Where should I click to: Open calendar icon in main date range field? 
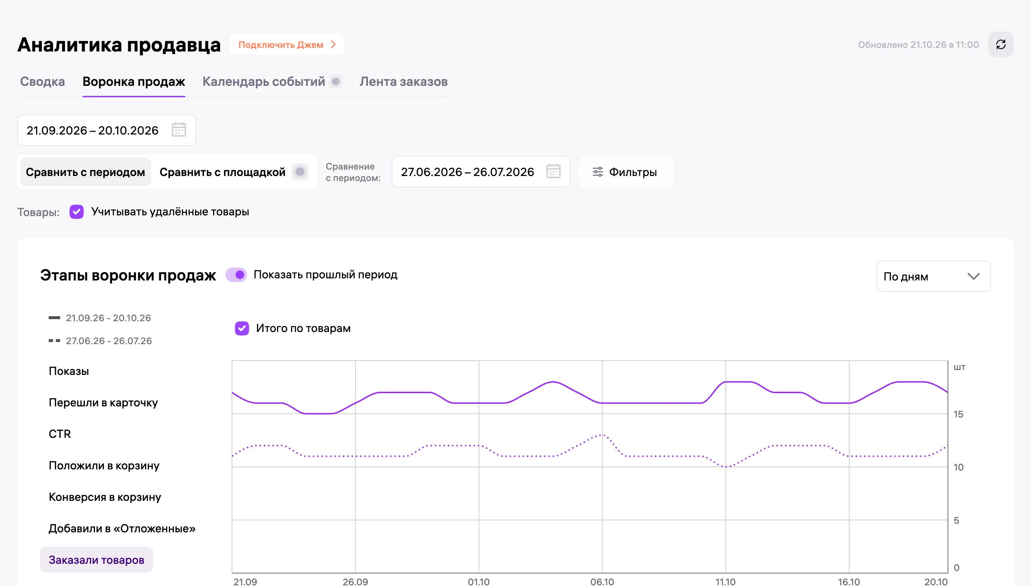pos(179,130)
